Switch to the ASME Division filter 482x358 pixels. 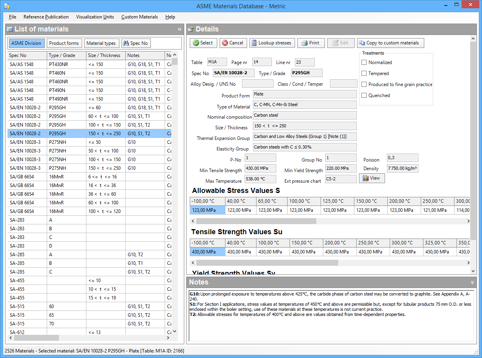(x=26, y=43)
